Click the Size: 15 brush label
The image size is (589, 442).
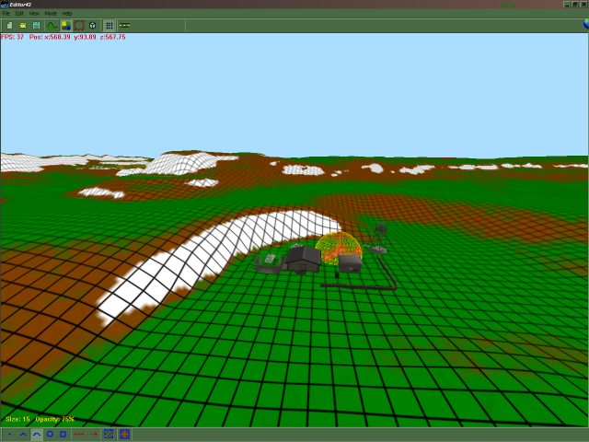tap(17, 419)
